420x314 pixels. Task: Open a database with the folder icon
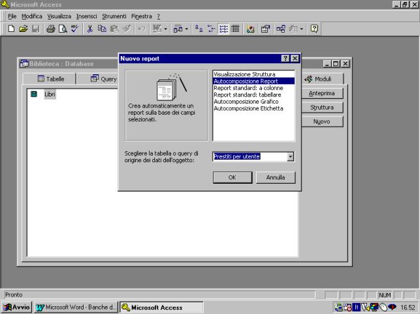click(x=24, y=29)
